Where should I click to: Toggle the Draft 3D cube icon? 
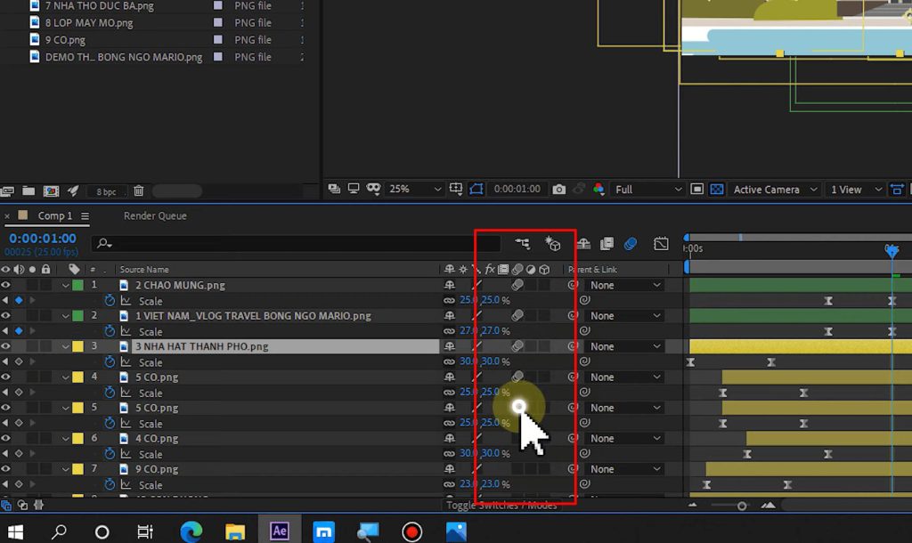tap(554, 242)
